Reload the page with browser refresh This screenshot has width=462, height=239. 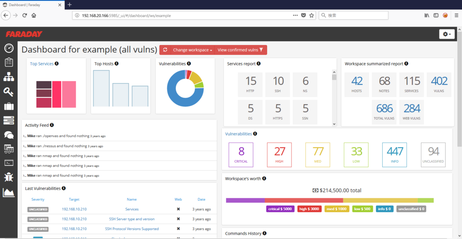(25, 15)
